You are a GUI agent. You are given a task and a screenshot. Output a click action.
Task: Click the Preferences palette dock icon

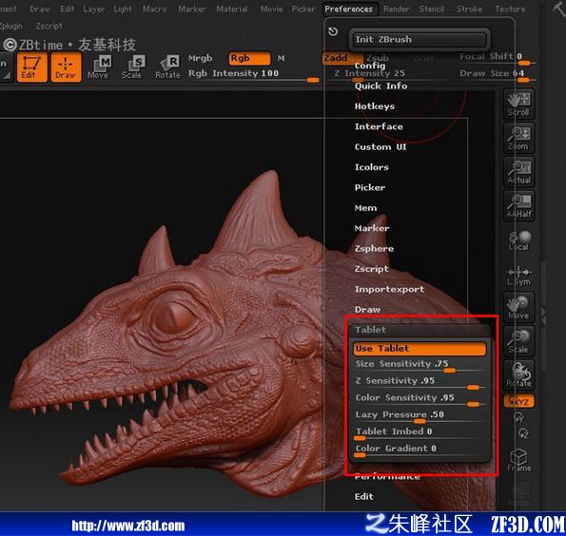tap(333, 31)
